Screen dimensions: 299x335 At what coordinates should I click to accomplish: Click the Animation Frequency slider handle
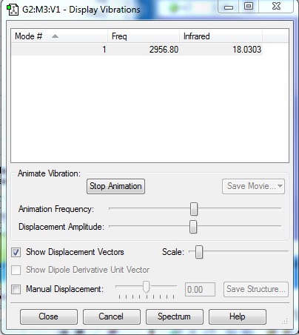pos(194,209)
